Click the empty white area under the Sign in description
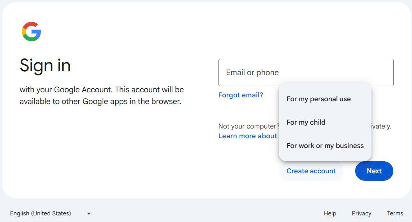The image size is (412, 222). pyautogui.click(x=101, y=152)
